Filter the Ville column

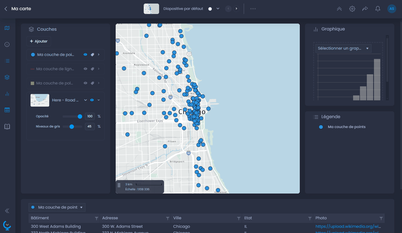(239, 218)
